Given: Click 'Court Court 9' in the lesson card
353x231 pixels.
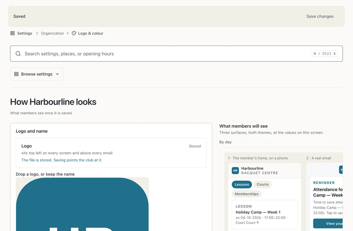Looking at the screenshot, I should (x=247, y=223).
